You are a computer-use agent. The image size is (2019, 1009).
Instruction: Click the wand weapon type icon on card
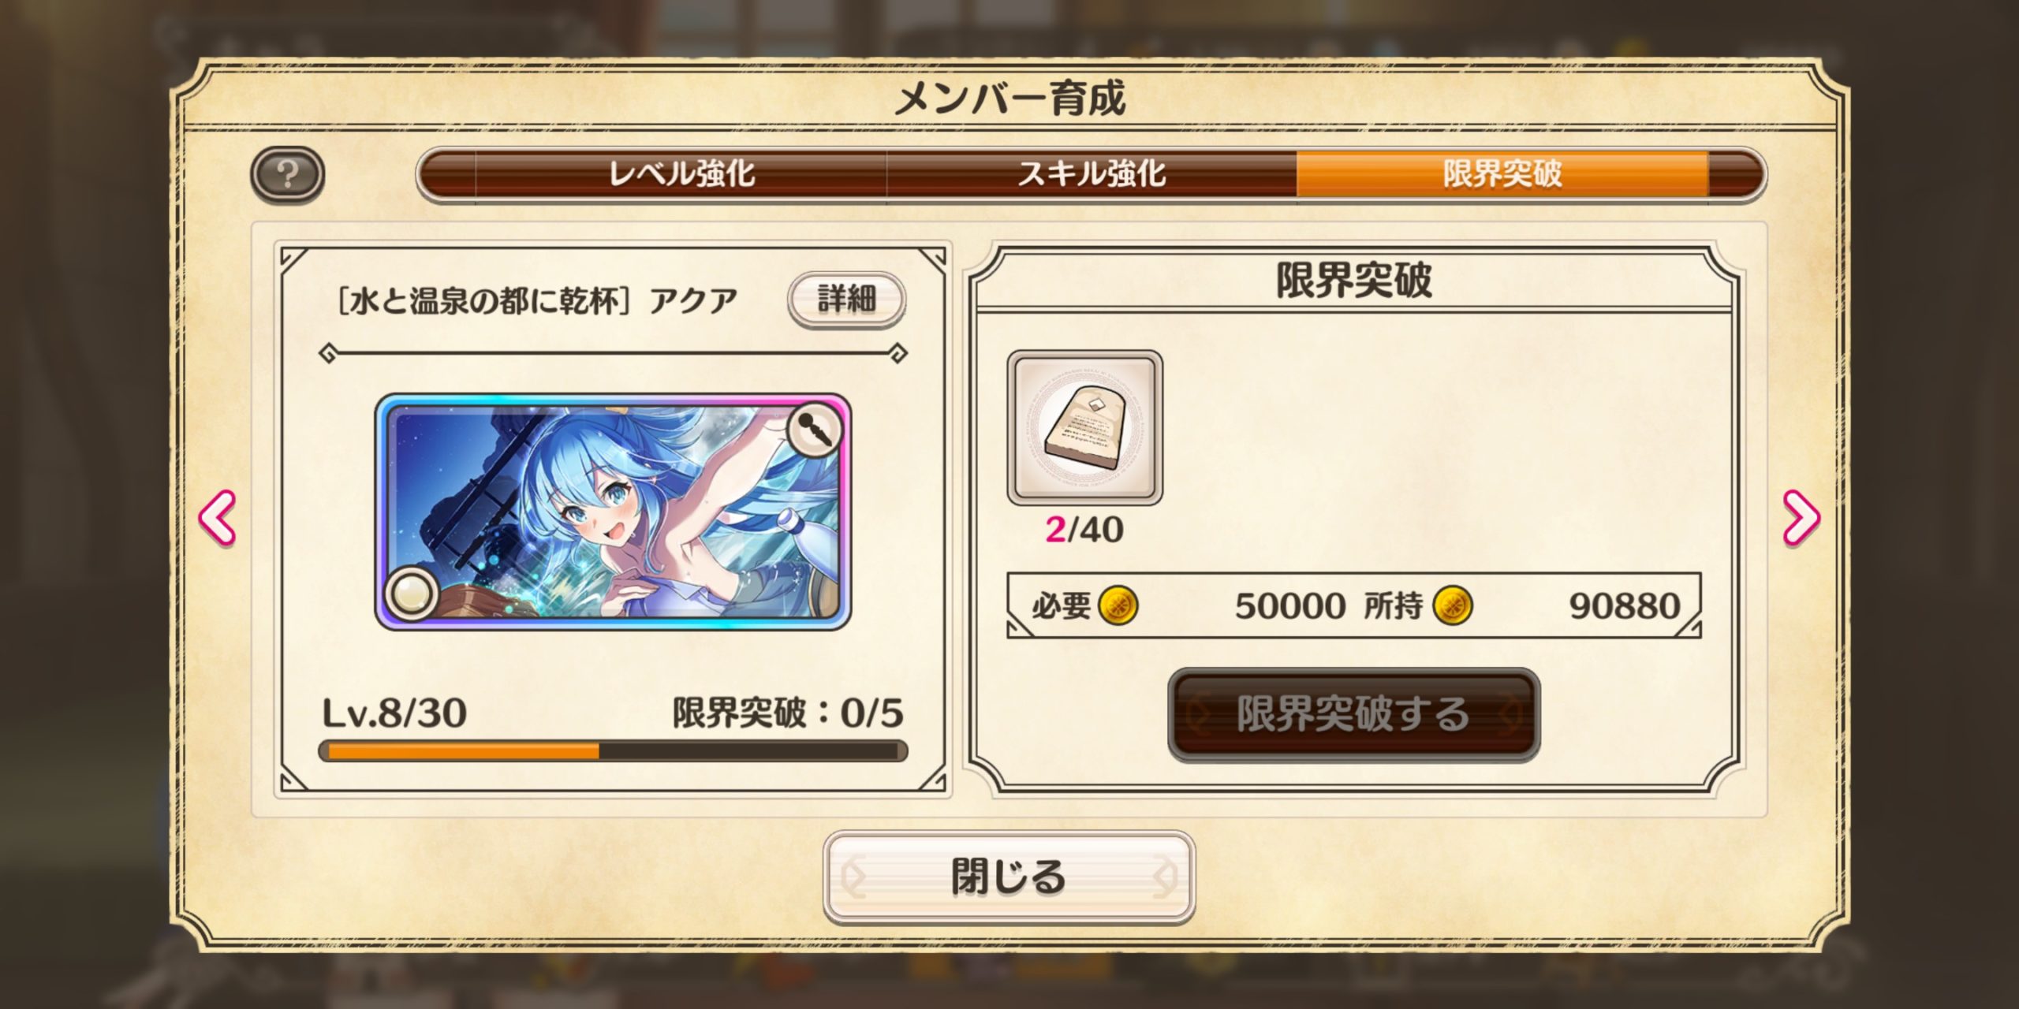pyautogui.click(x=815, y=431)
